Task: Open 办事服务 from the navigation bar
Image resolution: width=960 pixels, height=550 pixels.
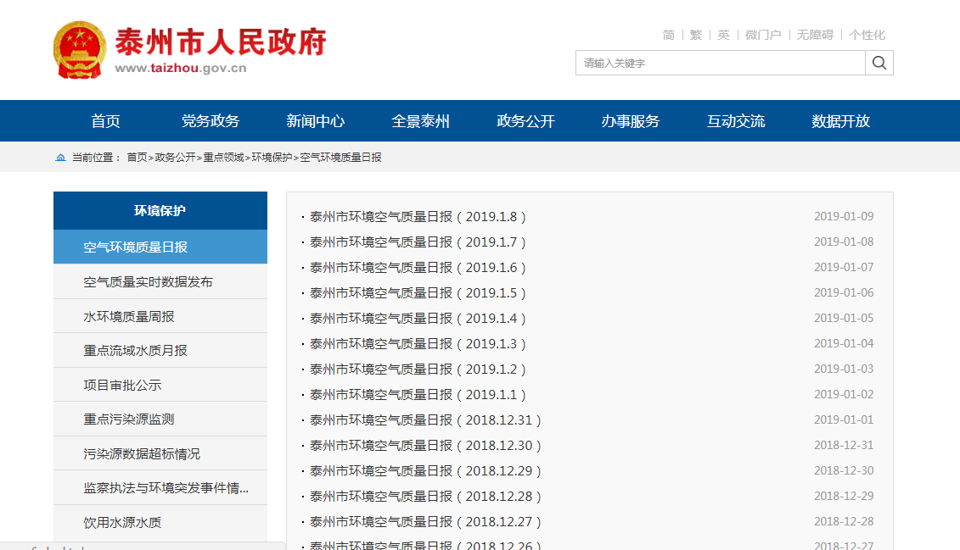Action: [631, 121]
